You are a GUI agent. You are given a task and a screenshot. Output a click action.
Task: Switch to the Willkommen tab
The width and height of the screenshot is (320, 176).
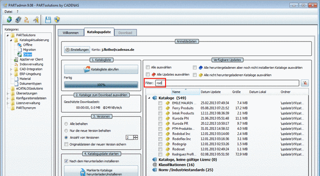[x=71, y=33]
